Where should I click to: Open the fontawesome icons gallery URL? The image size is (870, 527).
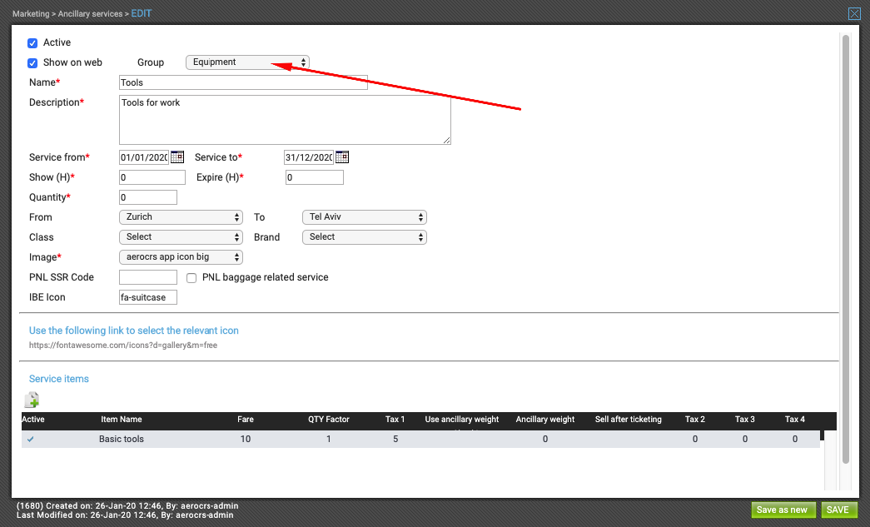coord(123,345)
